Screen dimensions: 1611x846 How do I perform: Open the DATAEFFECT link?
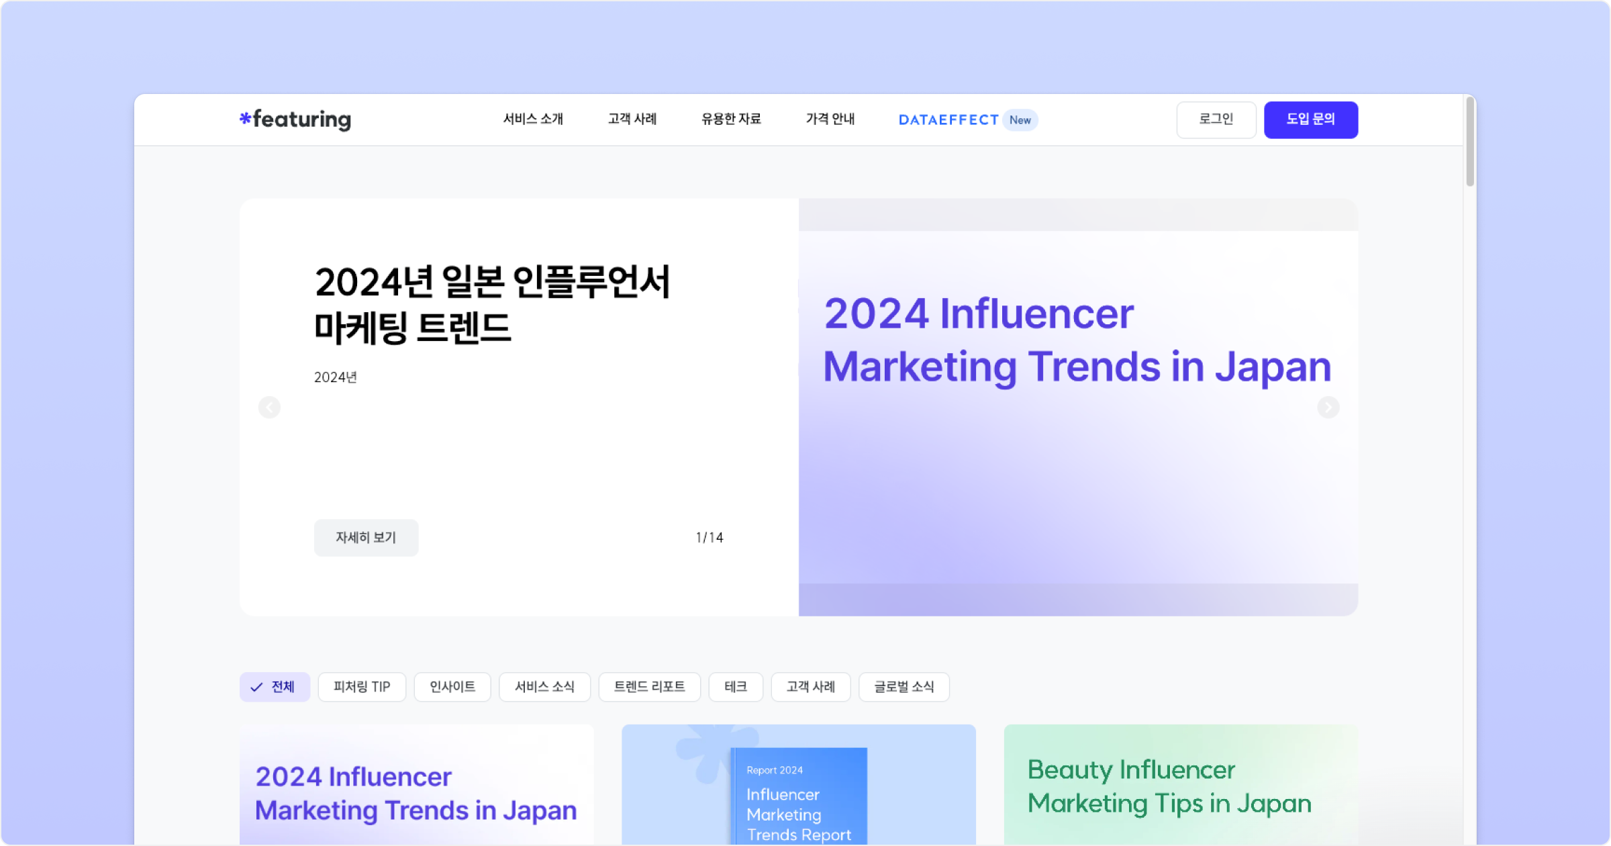click(948, 120)
